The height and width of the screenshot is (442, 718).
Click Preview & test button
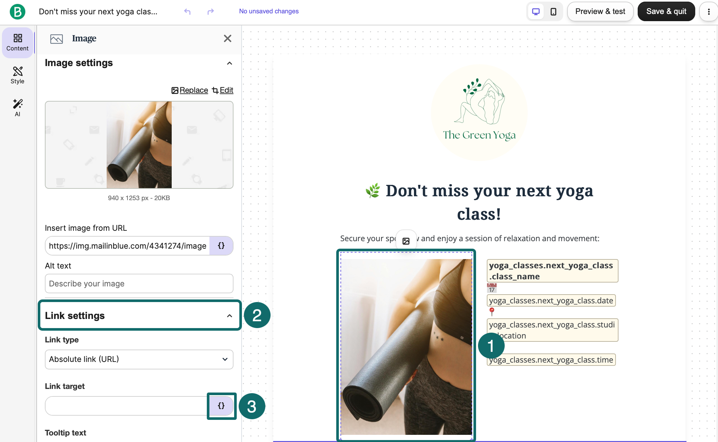(600, 12)
